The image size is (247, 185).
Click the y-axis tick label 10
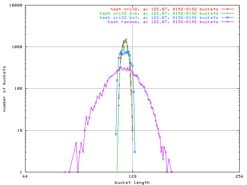(x=20, y=130)
